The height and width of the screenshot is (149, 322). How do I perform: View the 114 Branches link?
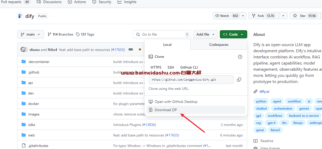tap(61, 34)
